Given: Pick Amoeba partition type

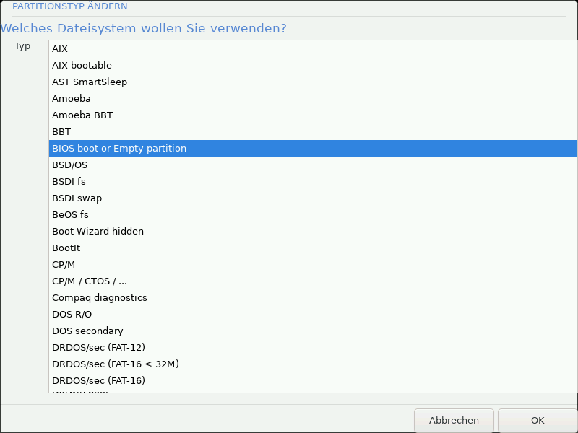Looking at the screenshot, I should (72, 98).
